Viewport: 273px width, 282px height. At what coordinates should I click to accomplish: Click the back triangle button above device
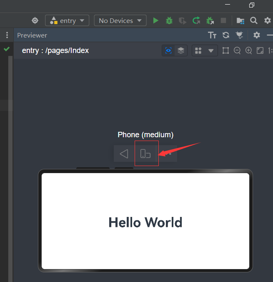pyautogui.click(x=124, y=154)
